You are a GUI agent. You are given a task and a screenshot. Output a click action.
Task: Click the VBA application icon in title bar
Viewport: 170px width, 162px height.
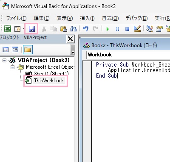(x=6, y=6)
